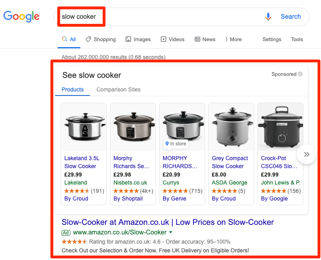
Task: Click the blue Search button
Action: point(291,16)
